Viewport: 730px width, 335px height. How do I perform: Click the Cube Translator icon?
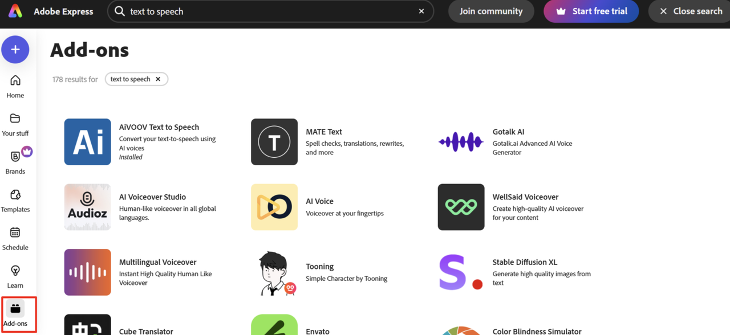(88, 324)
